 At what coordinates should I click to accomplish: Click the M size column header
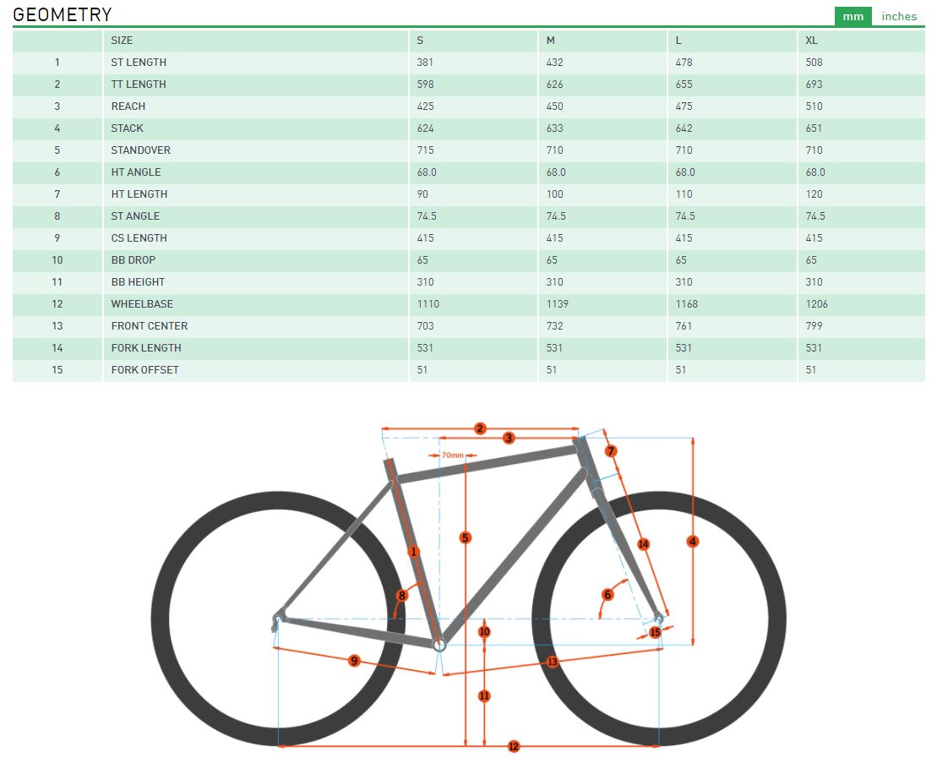552,40
